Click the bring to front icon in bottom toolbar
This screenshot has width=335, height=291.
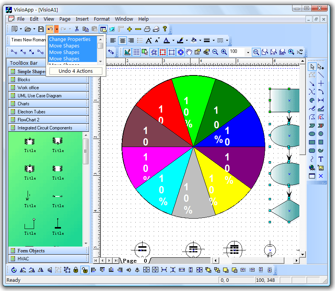(208, 270)
